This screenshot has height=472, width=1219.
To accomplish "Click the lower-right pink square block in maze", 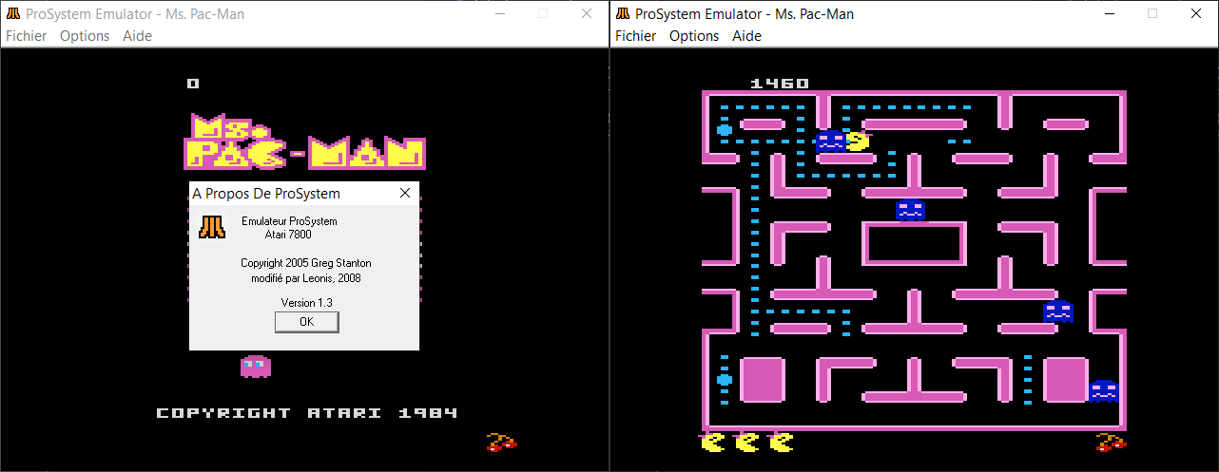I will [1066, 379].
